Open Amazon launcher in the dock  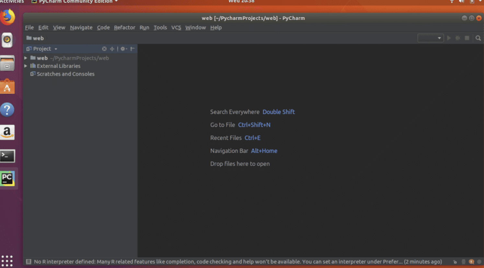coord(7,132)
